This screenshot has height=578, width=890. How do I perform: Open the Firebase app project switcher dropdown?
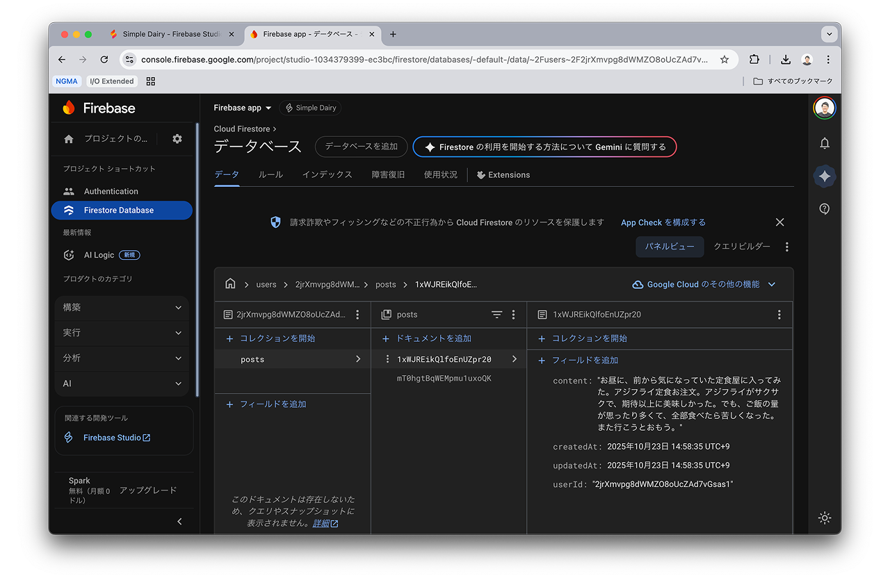click(x=242, y=108)
